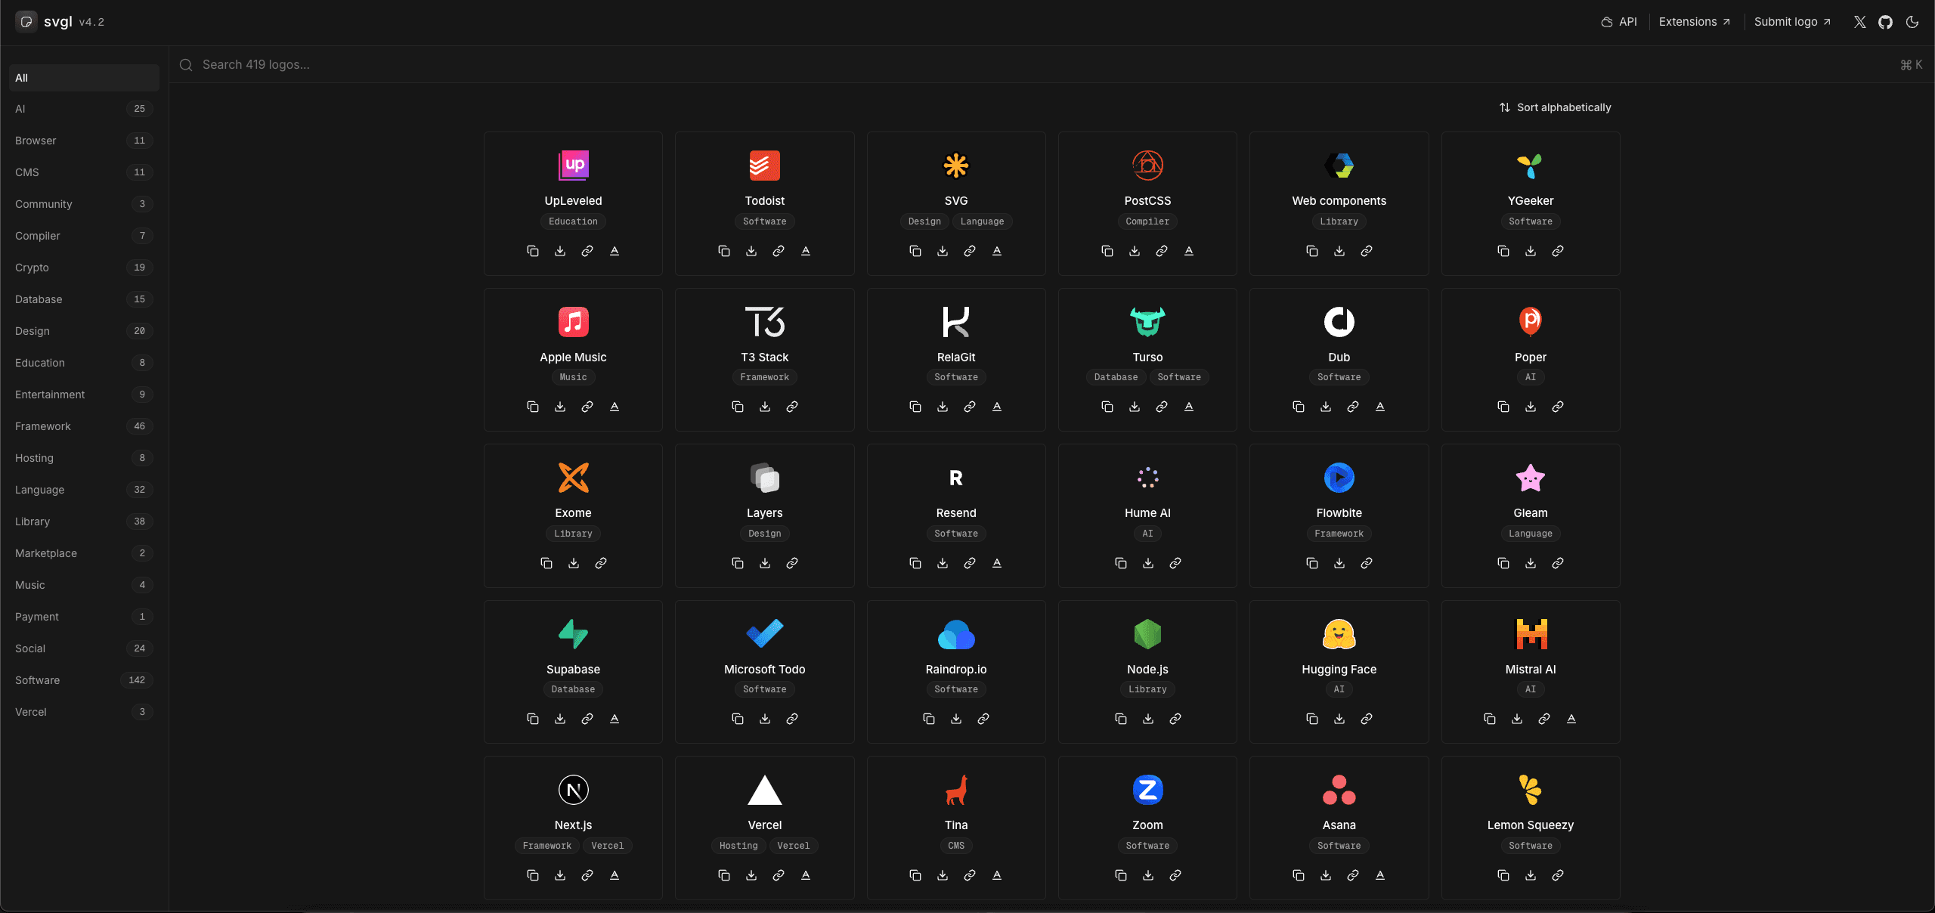Sort logos alphabetically
Image resolution: width=1935 pixels, height=913 pixels.
pos(1556,107)
